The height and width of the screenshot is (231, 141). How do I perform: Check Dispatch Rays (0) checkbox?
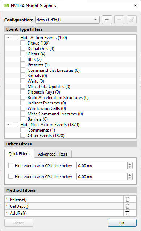[23, 92]
